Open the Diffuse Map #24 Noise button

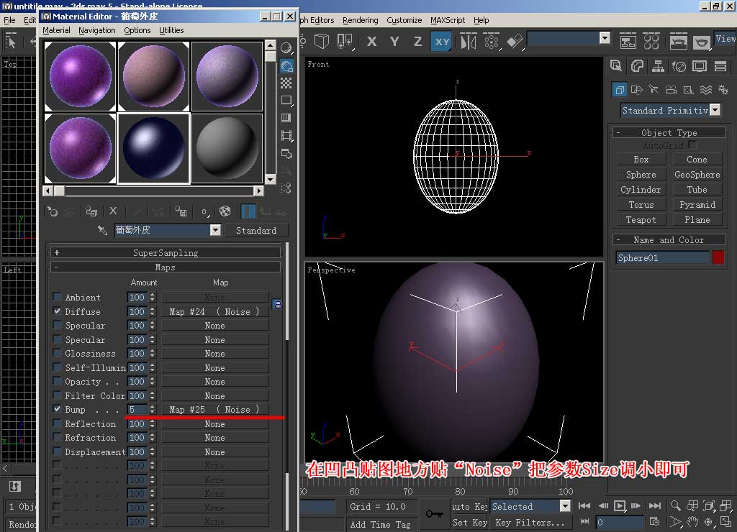(x=214, y=311)
